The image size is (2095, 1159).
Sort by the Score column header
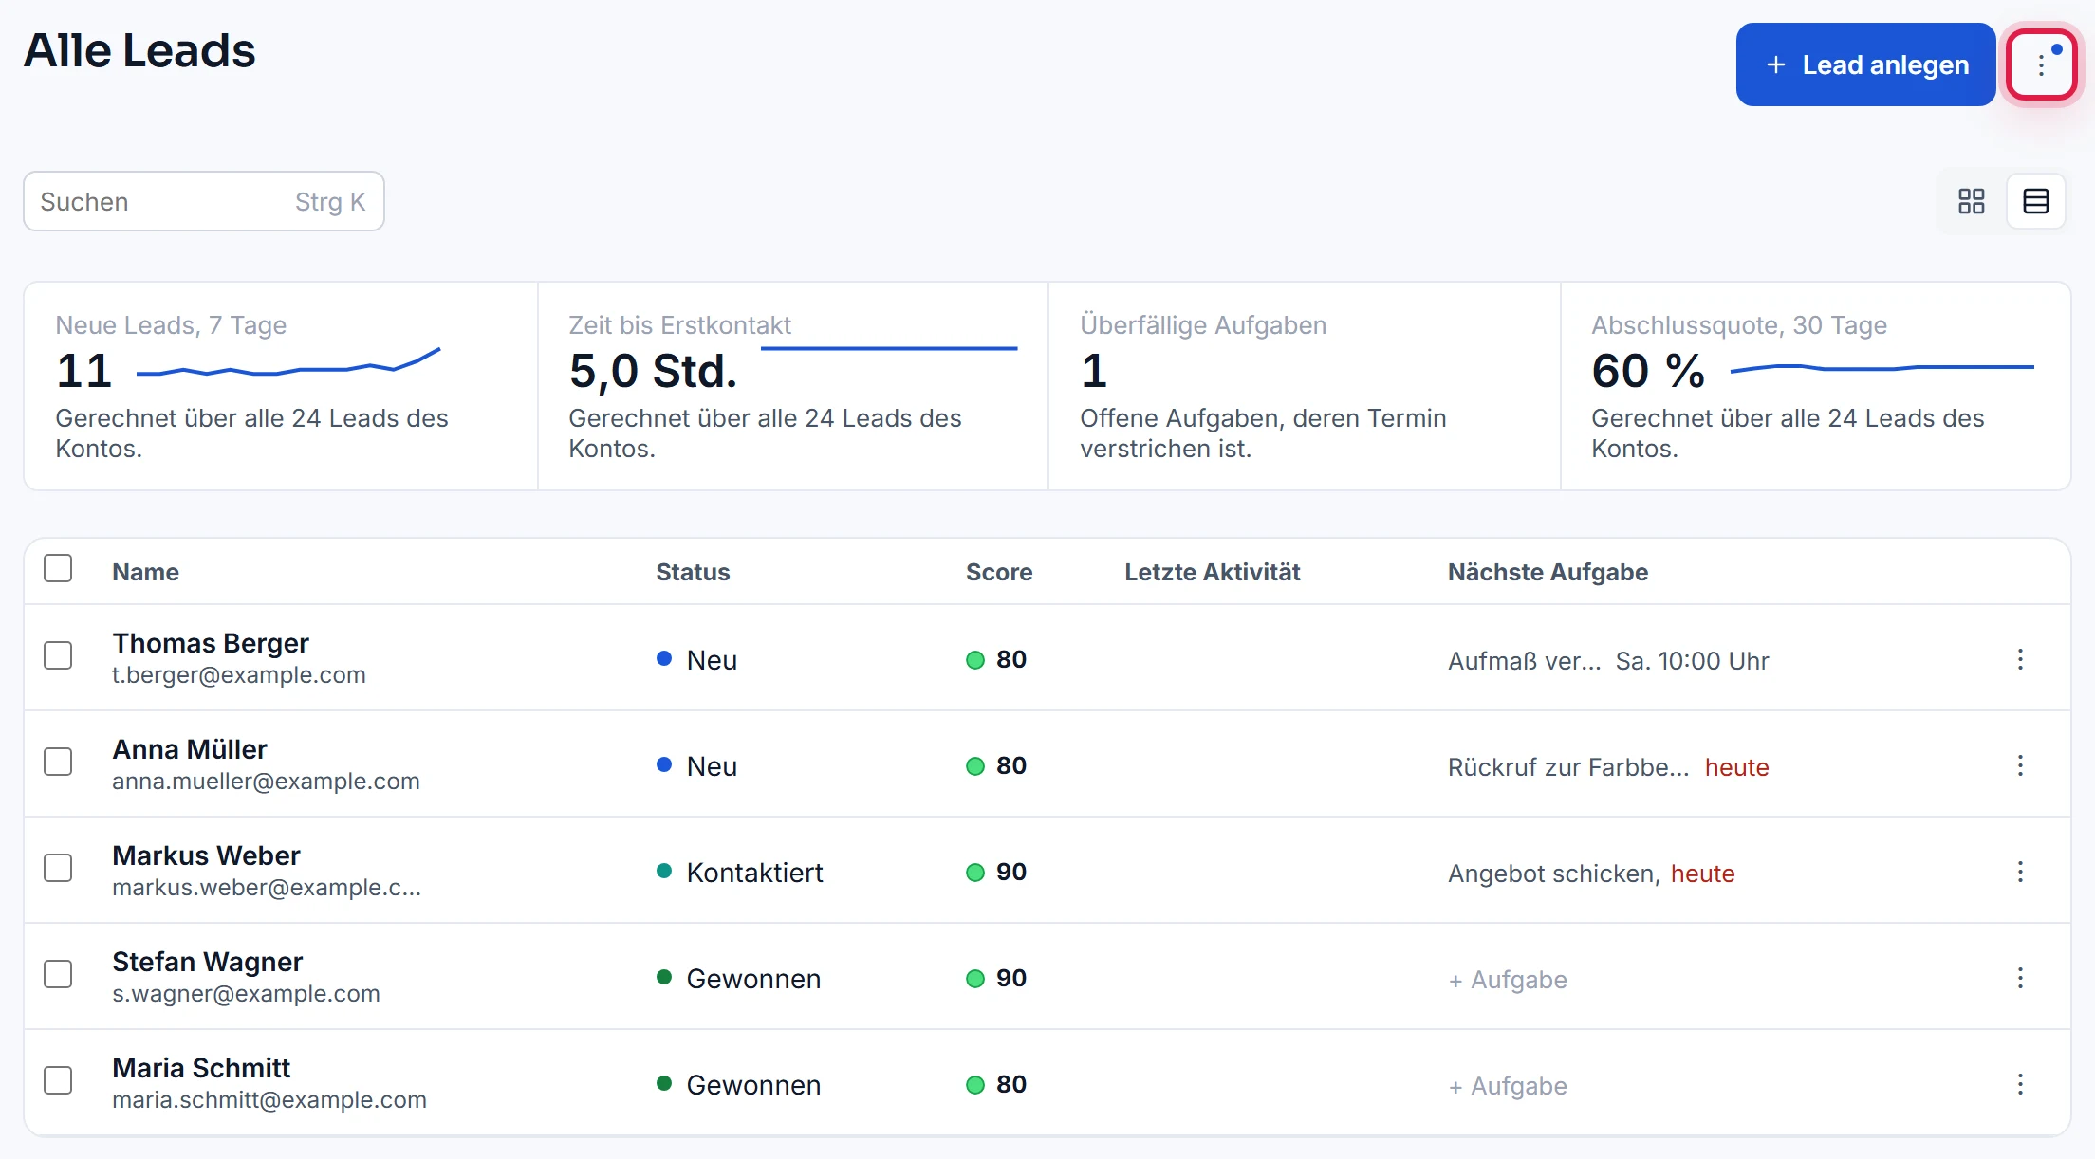click(x=999, y=572)
